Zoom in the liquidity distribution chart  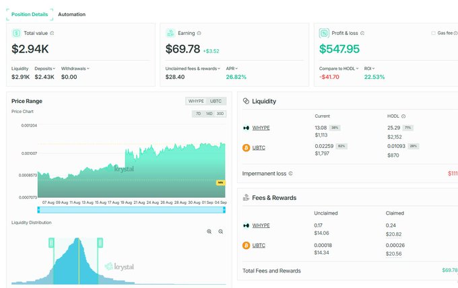(x=209, y=231)
